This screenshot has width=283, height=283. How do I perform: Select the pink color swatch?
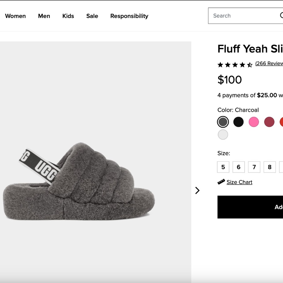coord(254,122)
